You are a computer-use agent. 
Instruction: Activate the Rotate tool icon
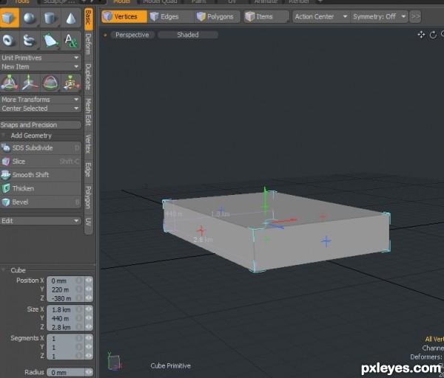pyautogui.click(x=50, y=83)
